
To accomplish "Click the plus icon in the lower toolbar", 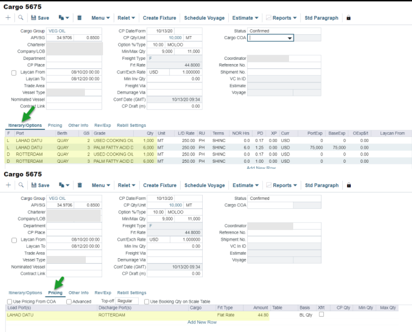I will (8, 185).
